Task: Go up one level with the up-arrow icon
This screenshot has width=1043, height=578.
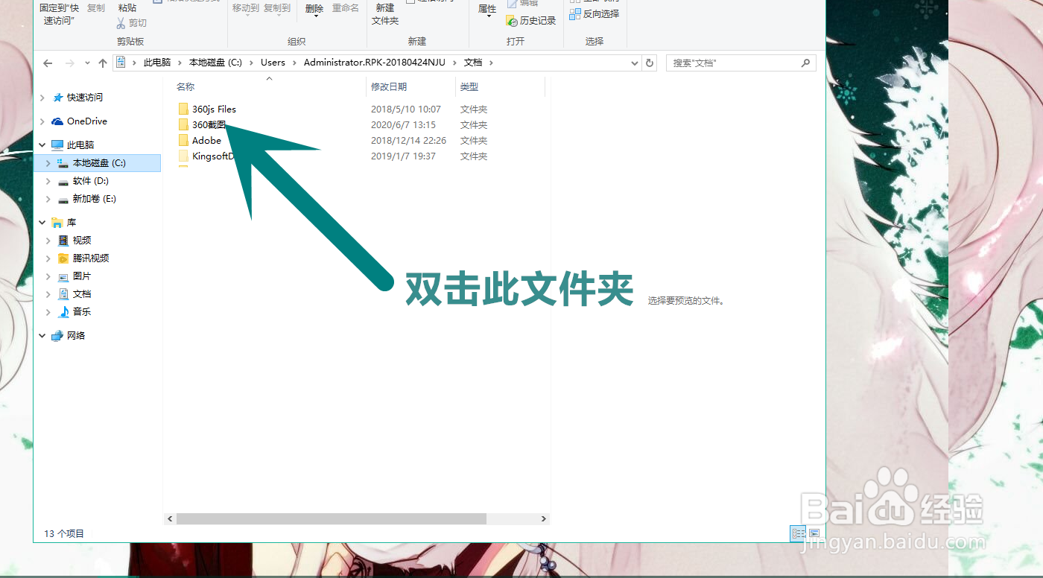Action: click(x=103, y=63)
